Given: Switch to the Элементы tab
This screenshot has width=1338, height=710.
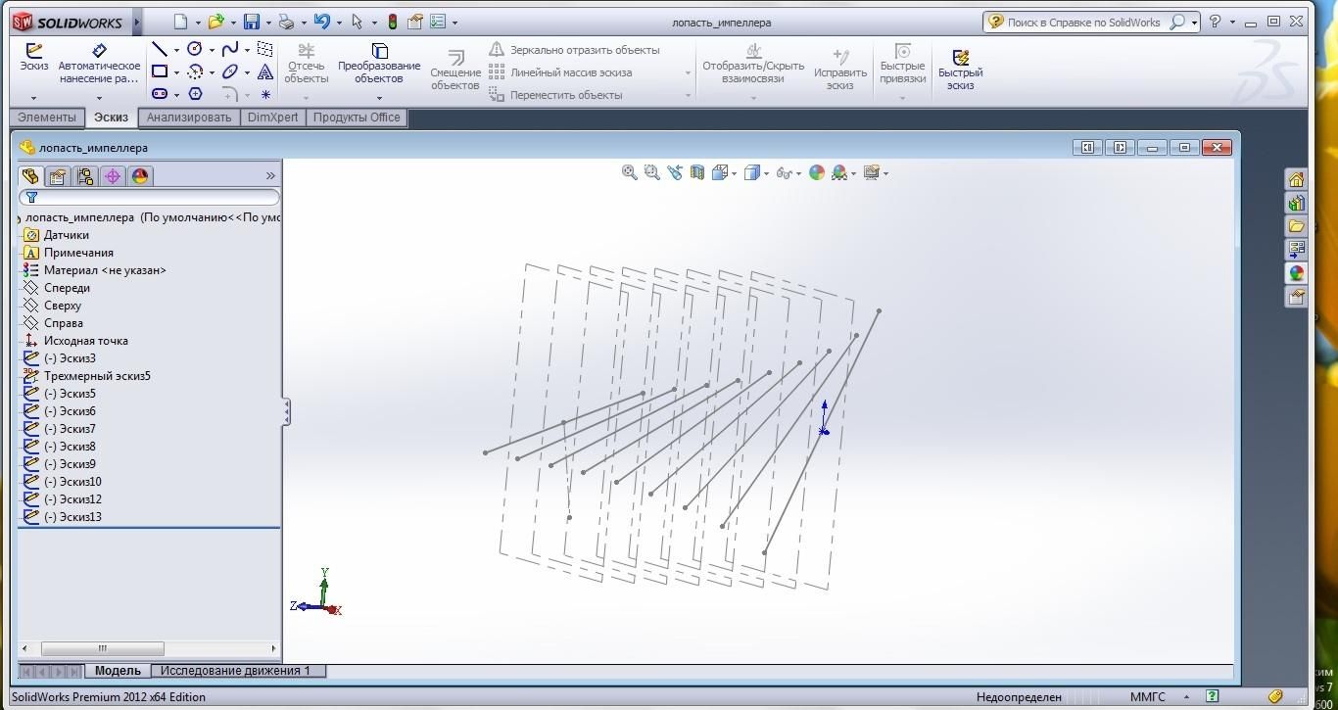Looking at the screenshot, I should 47,118.
